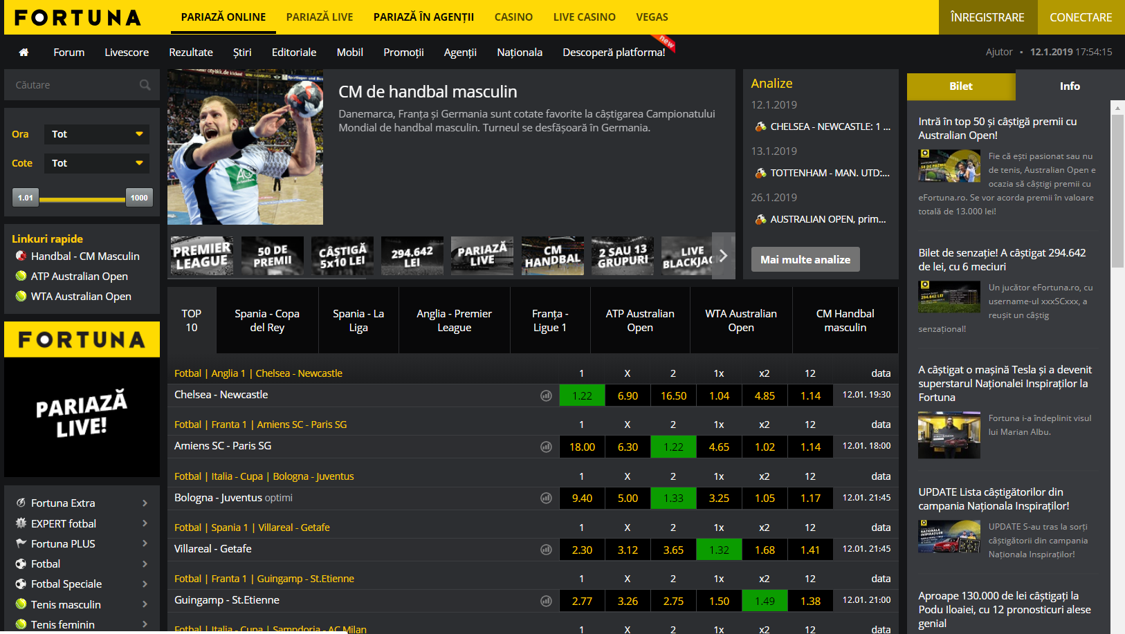Open CM HANDBAL promo thumbnail
This screenshot has width=1125, height=634.
553,256
